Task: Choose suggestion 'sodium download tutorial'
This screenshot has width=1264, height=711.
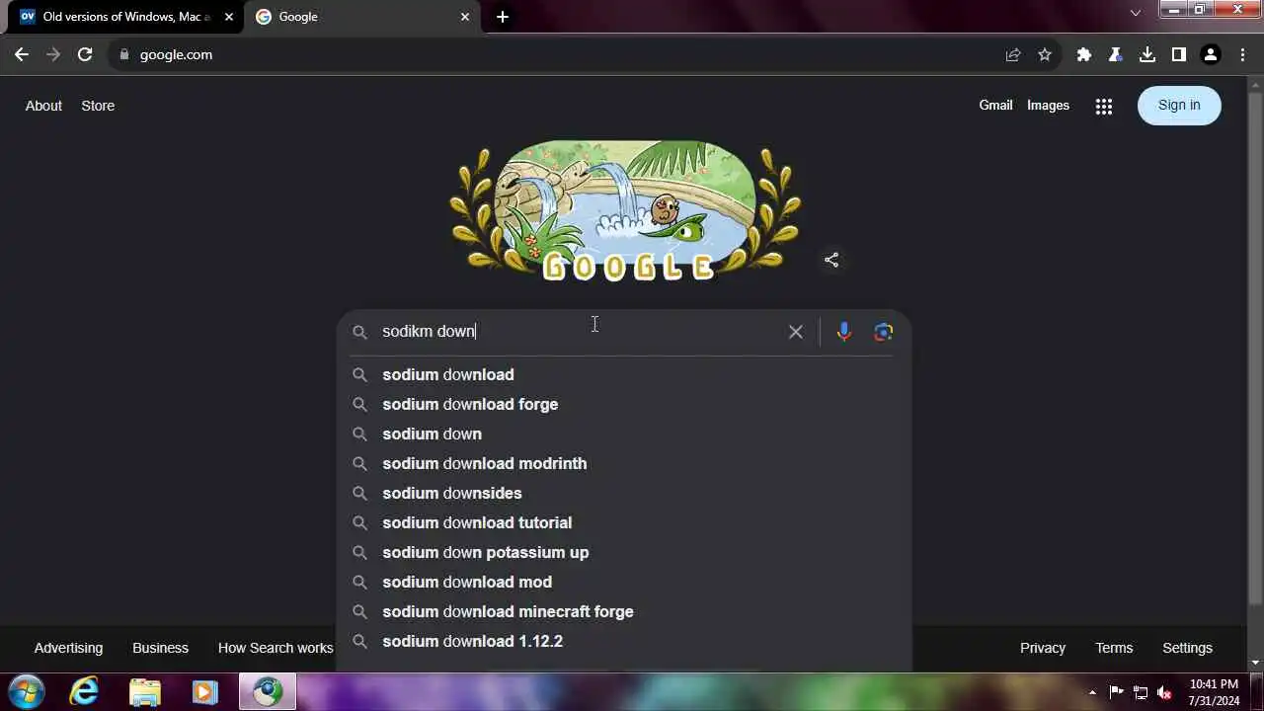Action: click(623, 522)
